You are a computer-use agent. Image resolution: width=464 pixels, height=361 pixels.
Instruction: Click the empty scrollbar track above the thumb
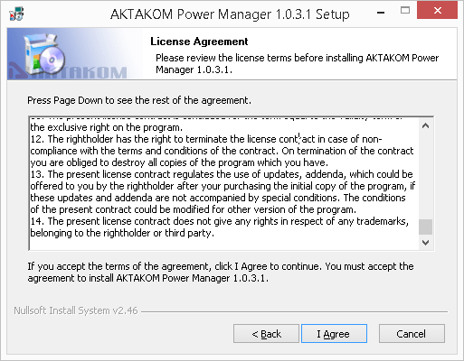click(x=425, y=176)
